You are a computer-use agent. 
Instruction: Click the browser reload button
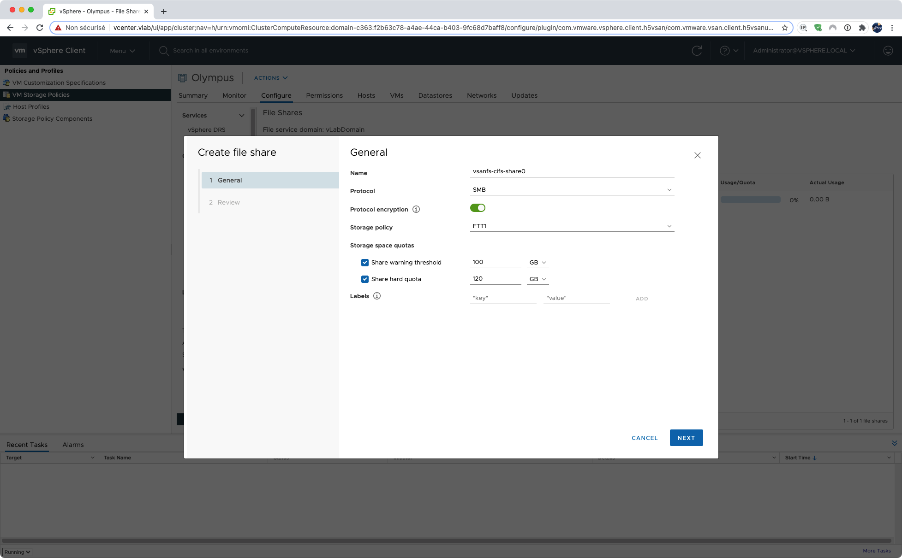coord(40,28)
